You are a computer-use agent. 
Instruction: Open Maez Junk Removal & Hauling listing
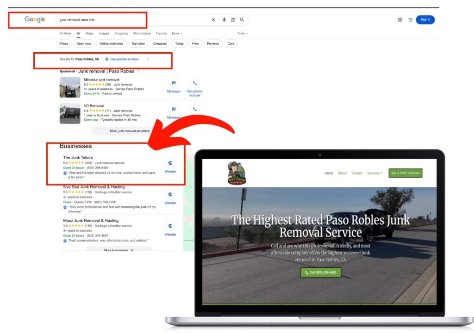point(91,221)
